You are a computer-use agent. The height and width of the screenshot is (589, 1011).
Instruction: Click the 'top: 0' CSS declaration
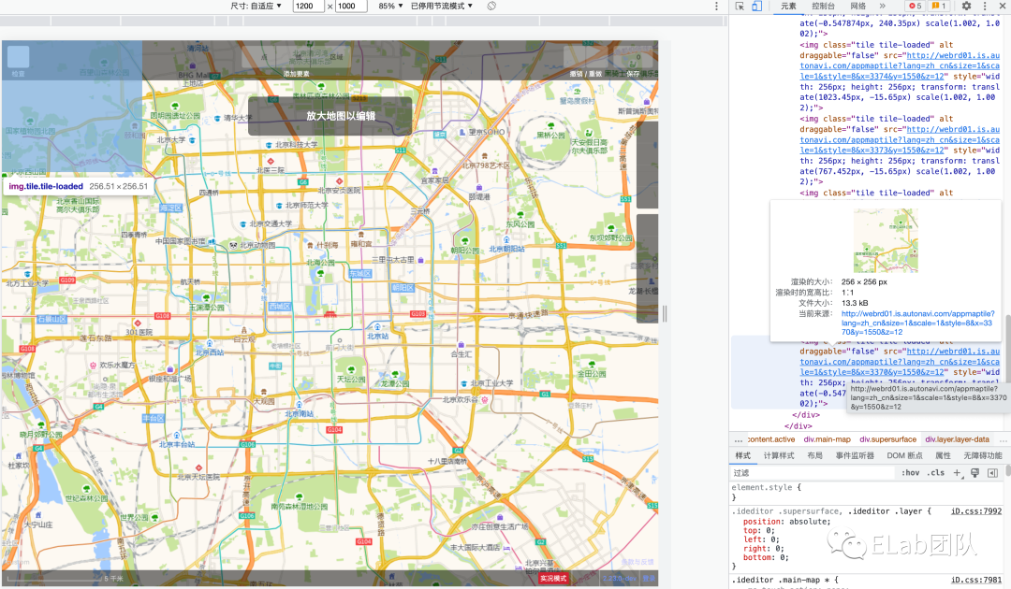pos(758,530)
